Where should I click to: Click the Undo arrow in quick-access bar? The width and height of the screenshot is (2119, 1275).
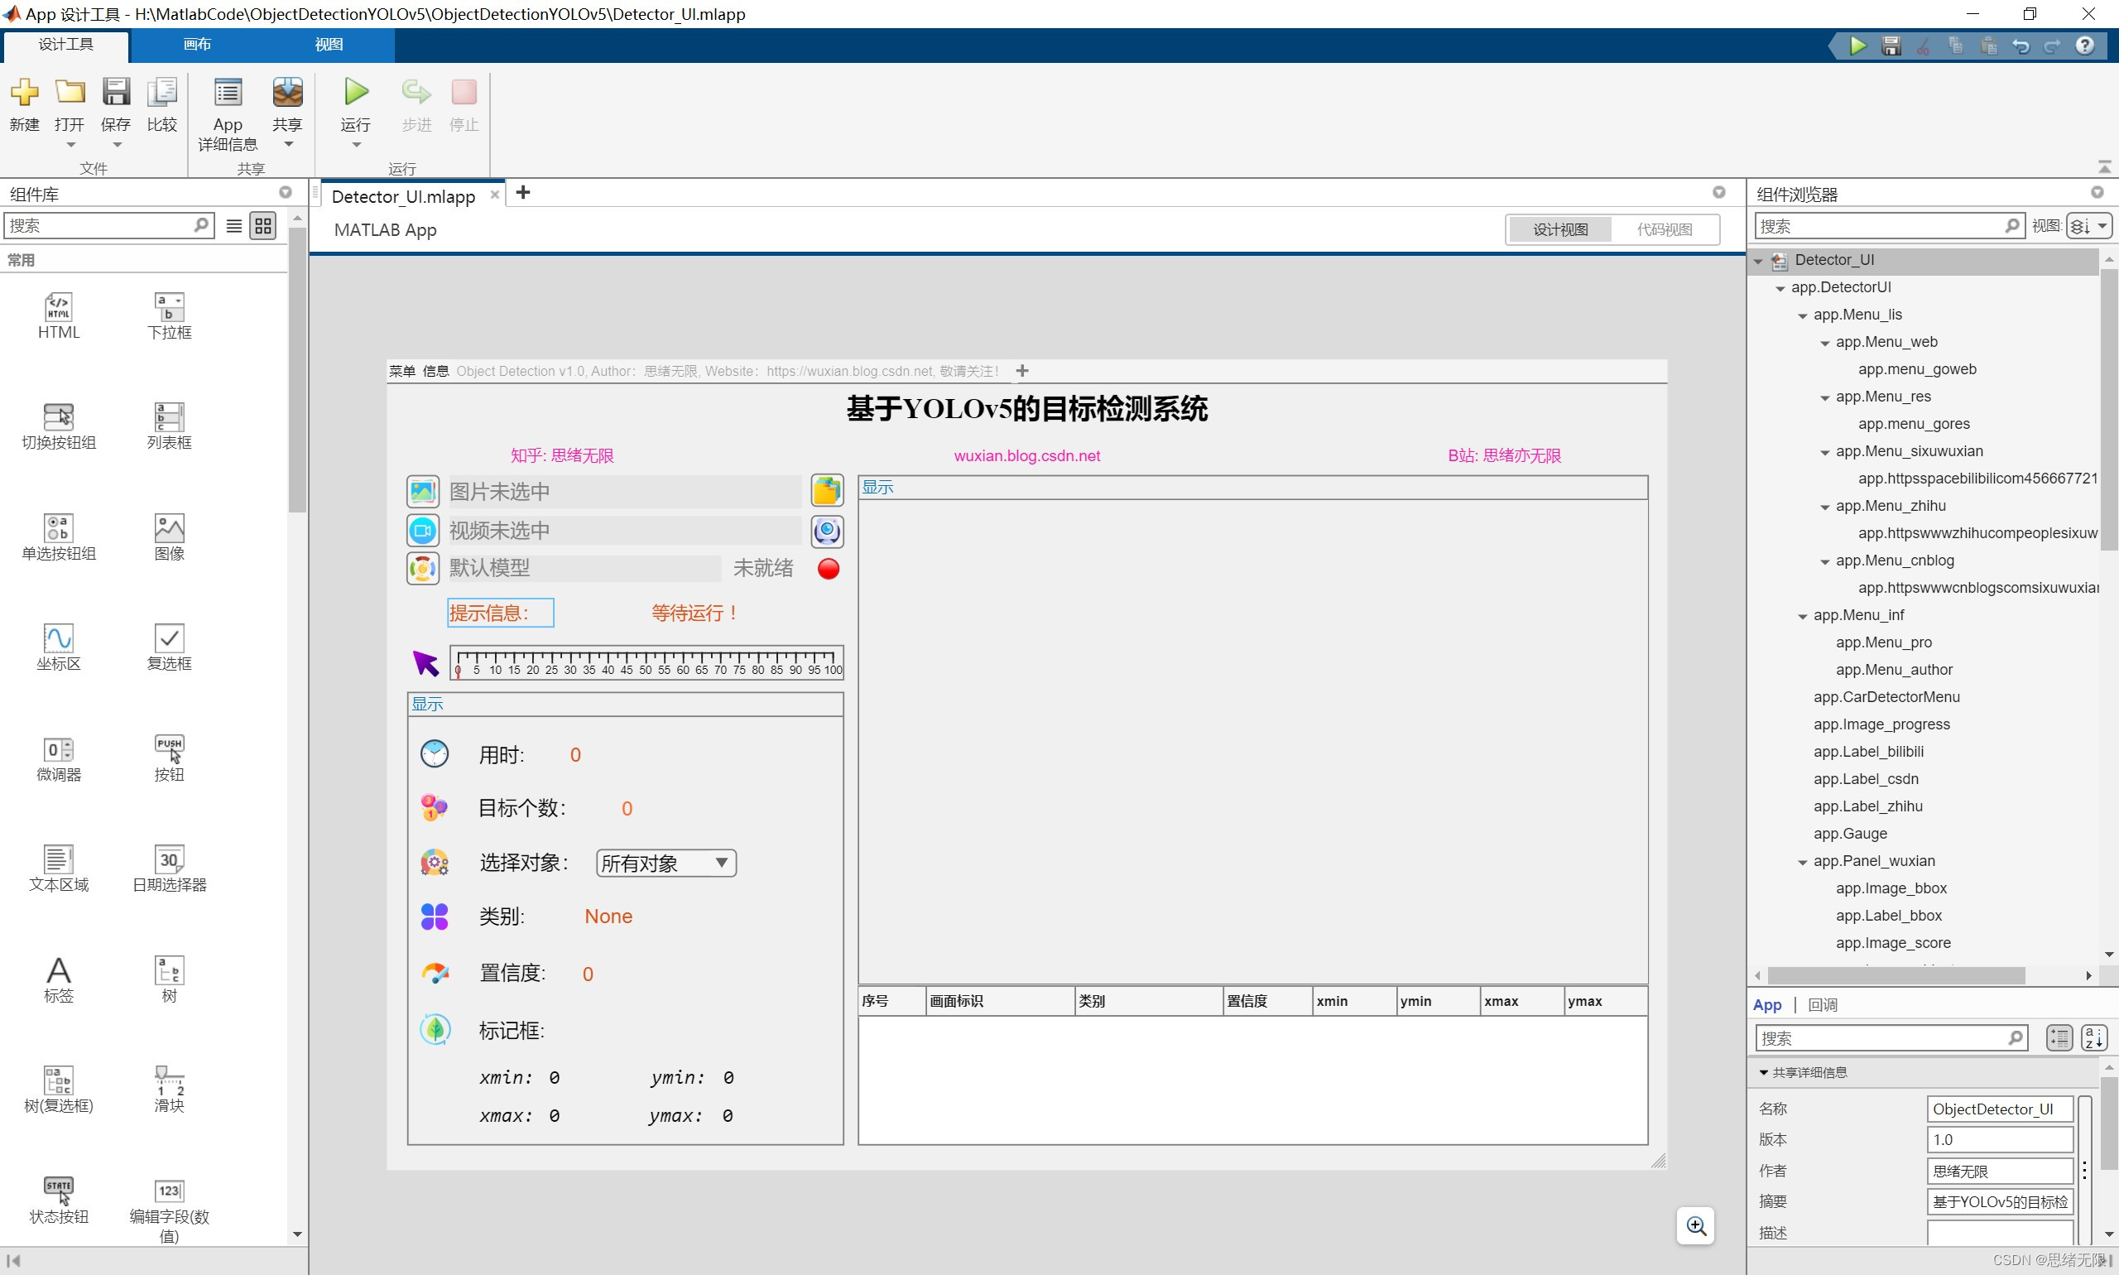[2020, 46]
